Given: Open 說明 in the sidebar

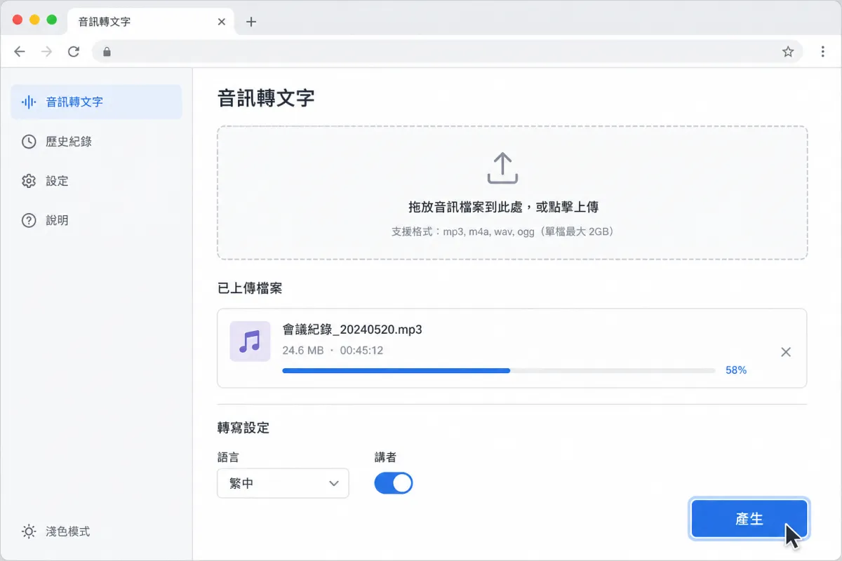Looking at the screenshot, I should pyautogui.click(x=96, y=220).
